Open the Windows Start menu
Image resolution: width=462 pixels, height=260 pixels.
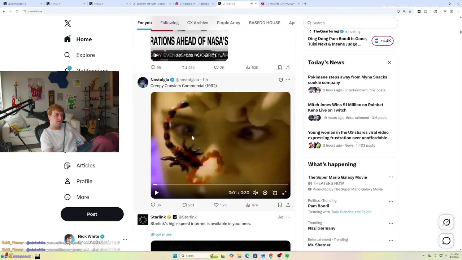[175, 256]
